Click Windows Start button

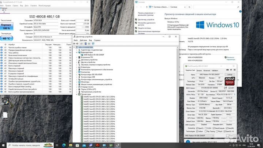[3, 145]
